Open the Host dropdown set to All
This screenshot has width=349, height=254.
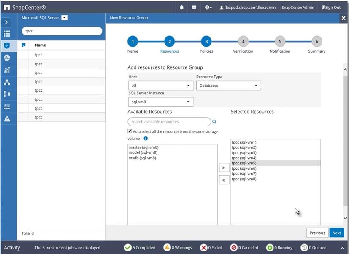pyautogui.click(x=161, y=86)
